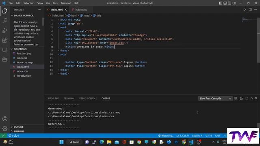Toggle secondary sidebar layout icon
The width and height of the screenshot is (260, 146).
coord(230,3)
